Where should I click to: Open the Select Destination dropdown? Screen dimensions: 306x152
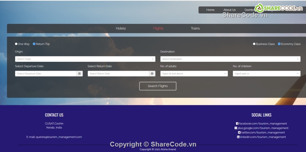pyautogui.click(x=230, y=59)
